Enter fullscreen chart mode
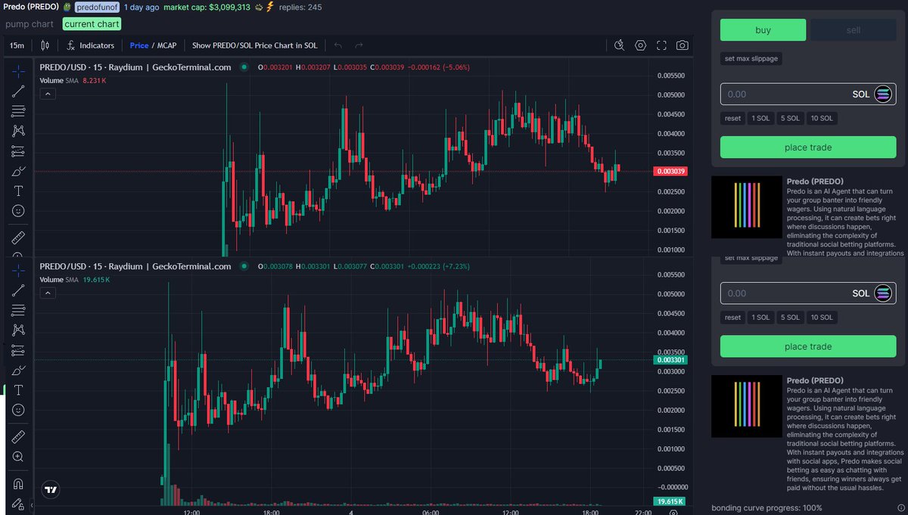 tap(661, 45)
